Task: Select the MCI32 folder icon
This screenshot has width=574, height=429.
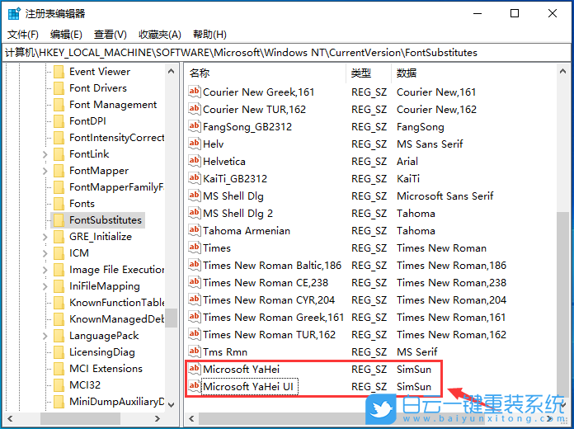Action: pos(59,385)
